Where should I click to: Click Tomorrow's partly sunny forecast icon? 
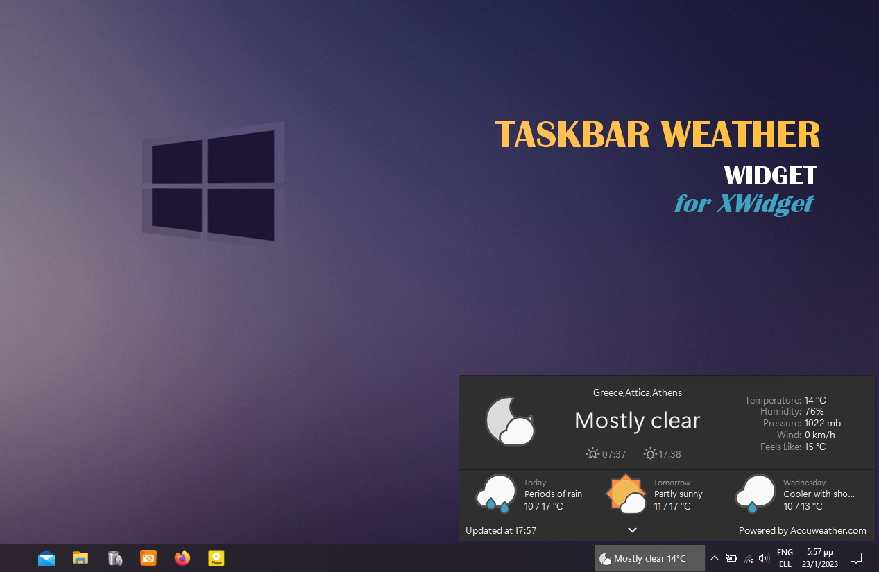pos(625,493)
